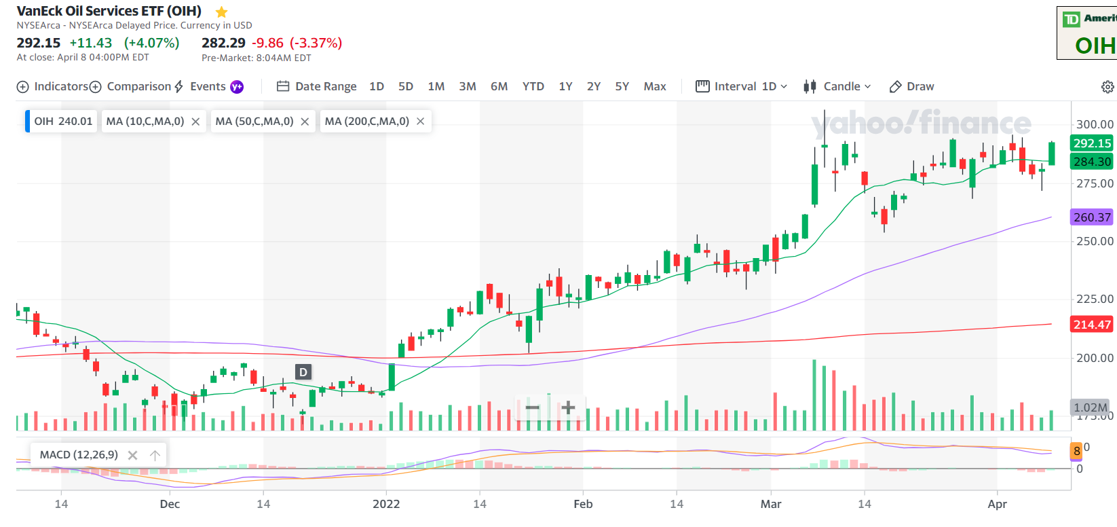Open the Date Range calendar picker
Image resolution: width=1117 pixels, height=527 pixels.
click(x=317, y=86)
